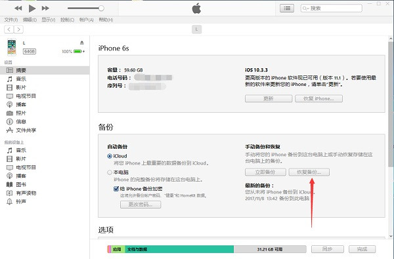The height and width of the screenshot is (259, 394).
Task: Click the 立即备份 button
Action: point(265,172)
